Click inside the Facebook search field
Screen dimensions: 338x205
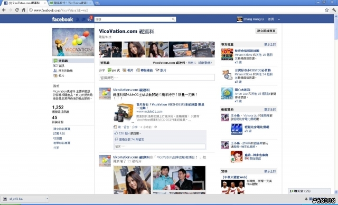tap(133, 19)
